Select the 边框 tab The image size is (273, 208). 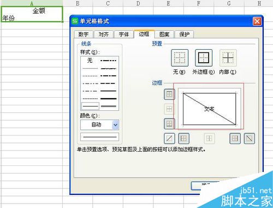pos(144,34)
